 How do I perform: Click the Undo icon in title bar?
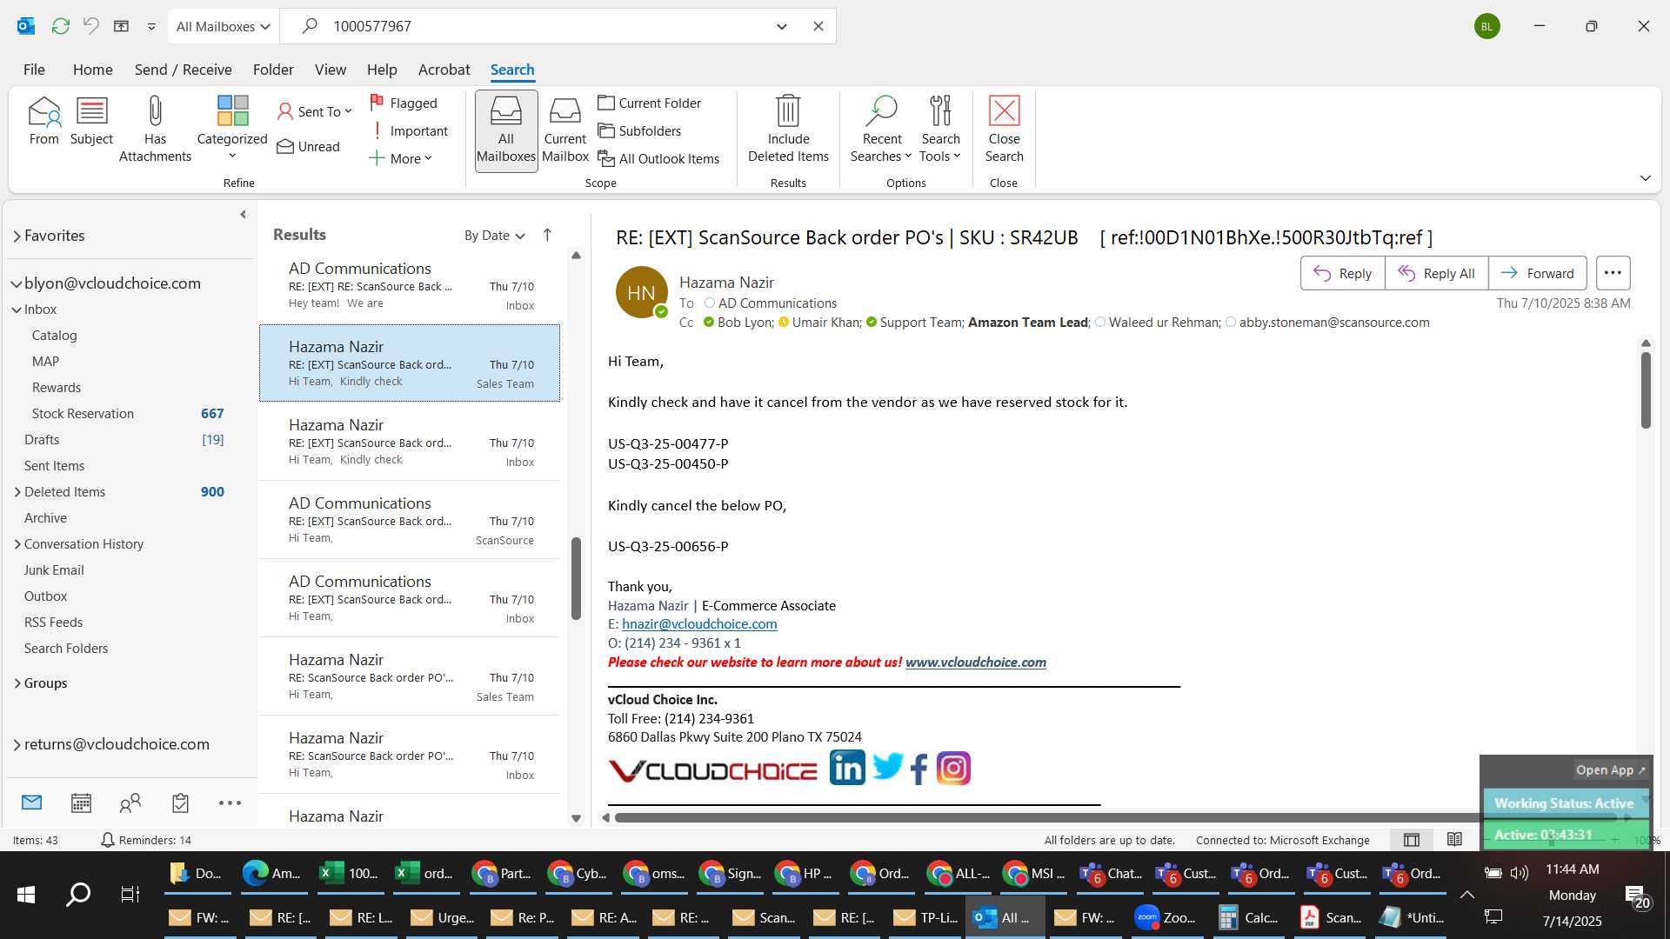[x=90, y=26]
